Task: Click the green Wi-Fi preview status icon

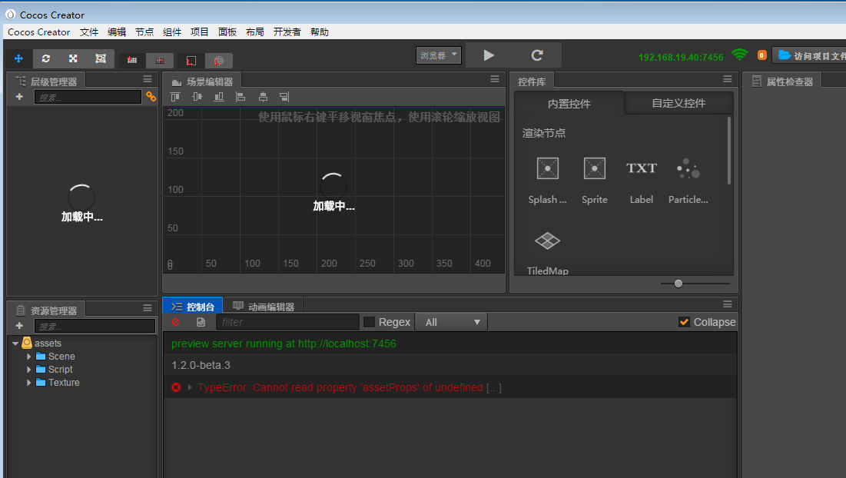Action: point(740,55)
